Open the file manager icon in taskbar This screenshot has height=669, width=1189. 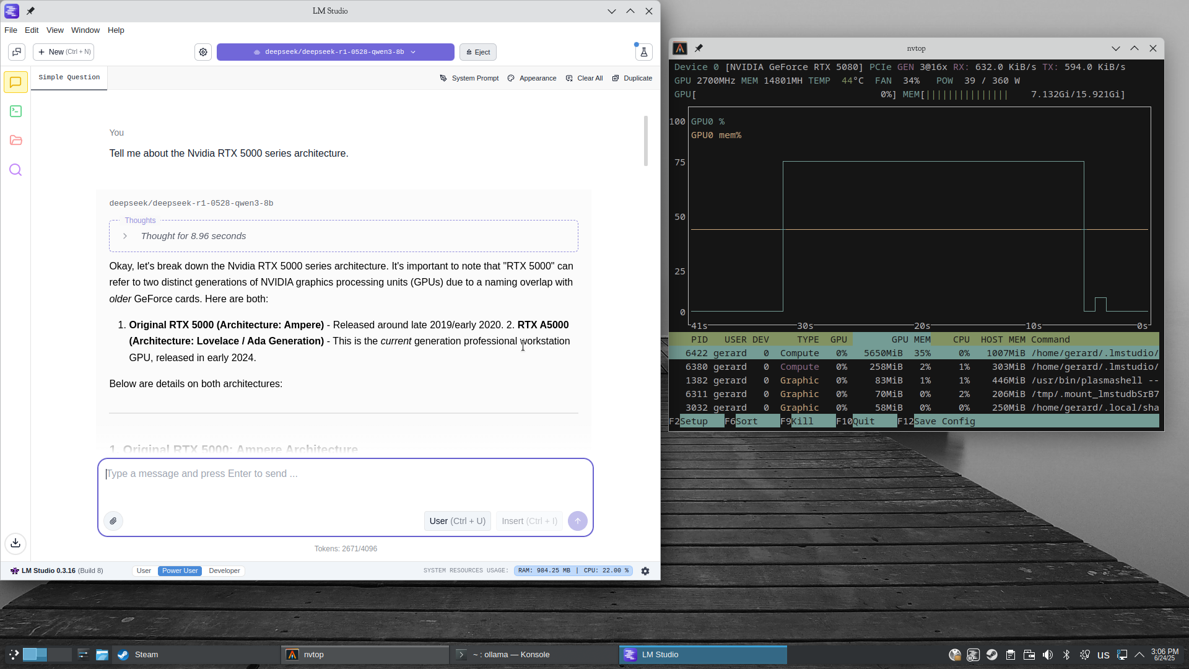pyautogui.click(x=102, y=655)
